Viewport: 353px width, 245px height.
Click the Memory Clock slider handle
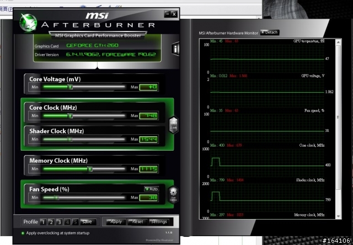click(90, 169)
